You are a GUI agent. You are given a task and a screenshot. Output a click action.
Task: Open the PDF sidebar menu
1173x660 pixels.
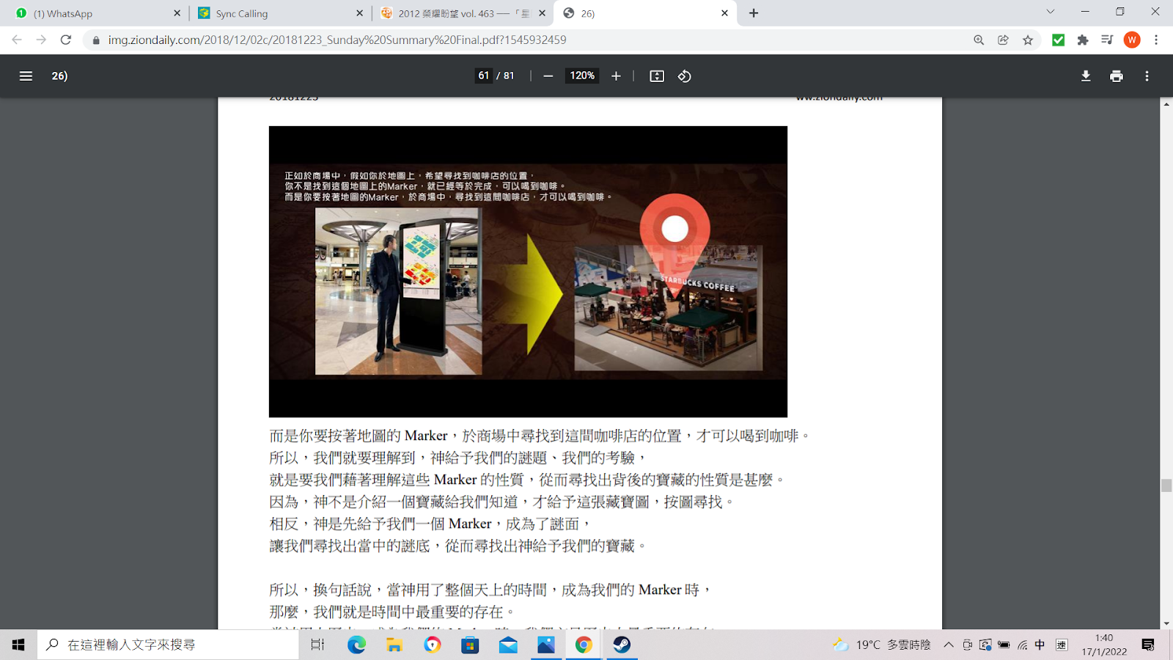point(26,76)
